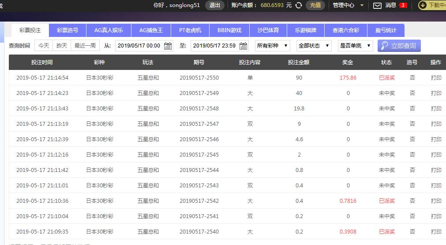Open the 盈亏统计 tab
446x245 pixels.
[x=386, y=30]
